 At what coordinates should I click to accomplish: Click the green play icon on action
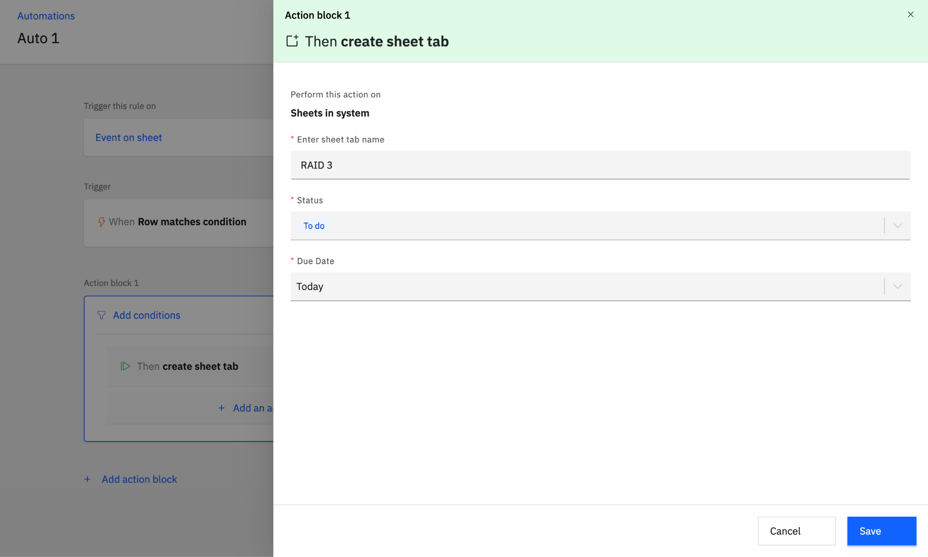(x=126, y=366)
